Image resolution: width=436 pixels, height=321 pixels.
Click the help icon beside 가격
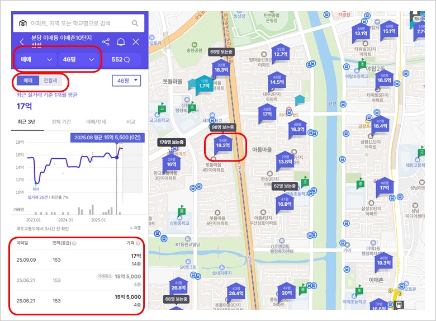click(138, 243)
